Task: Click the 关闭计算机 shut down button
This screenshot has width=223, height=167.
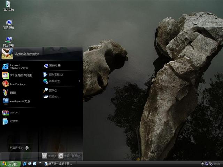Action: pyautogui.click(x=70, y=156)
